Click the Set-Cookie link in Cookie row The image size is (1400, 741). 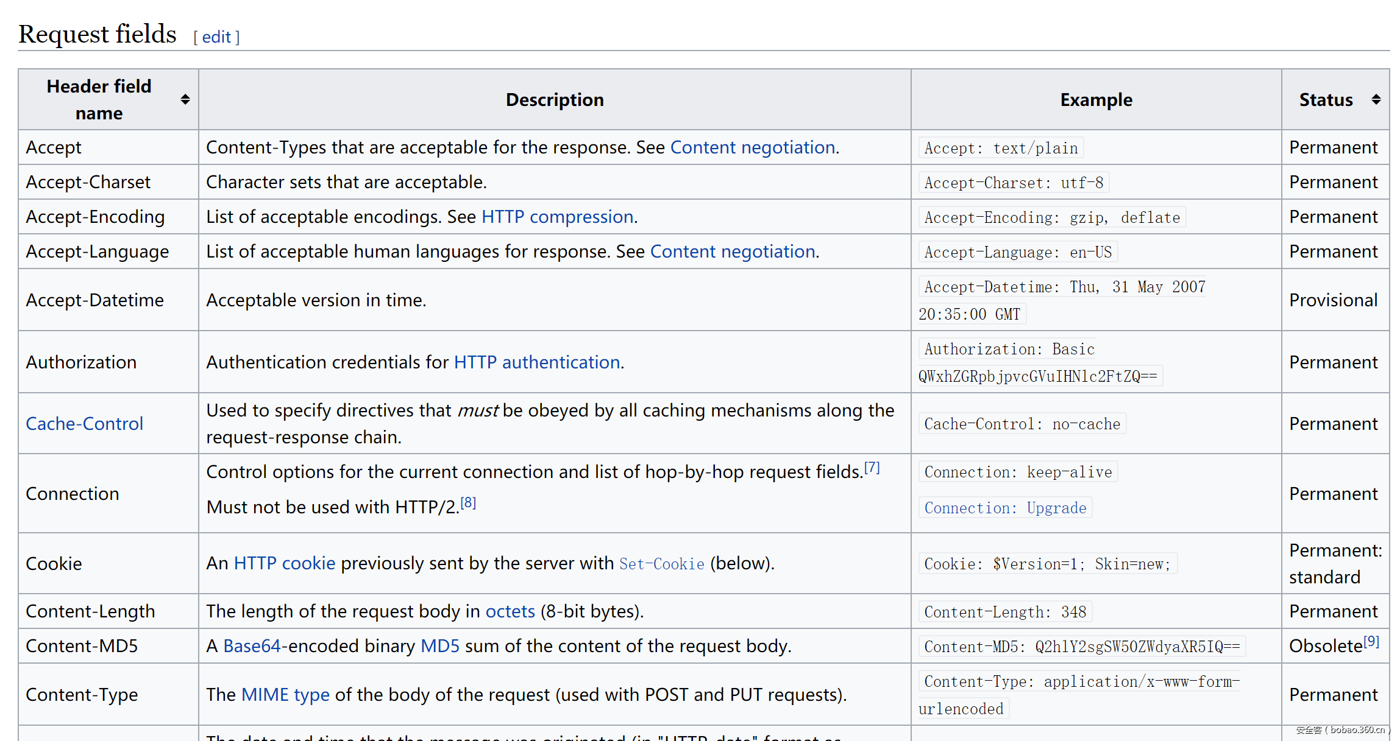[661, 564]
